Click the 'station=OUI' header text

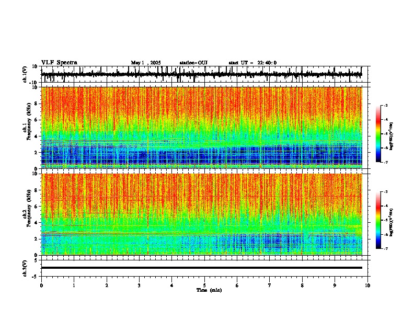coord(193,63)
